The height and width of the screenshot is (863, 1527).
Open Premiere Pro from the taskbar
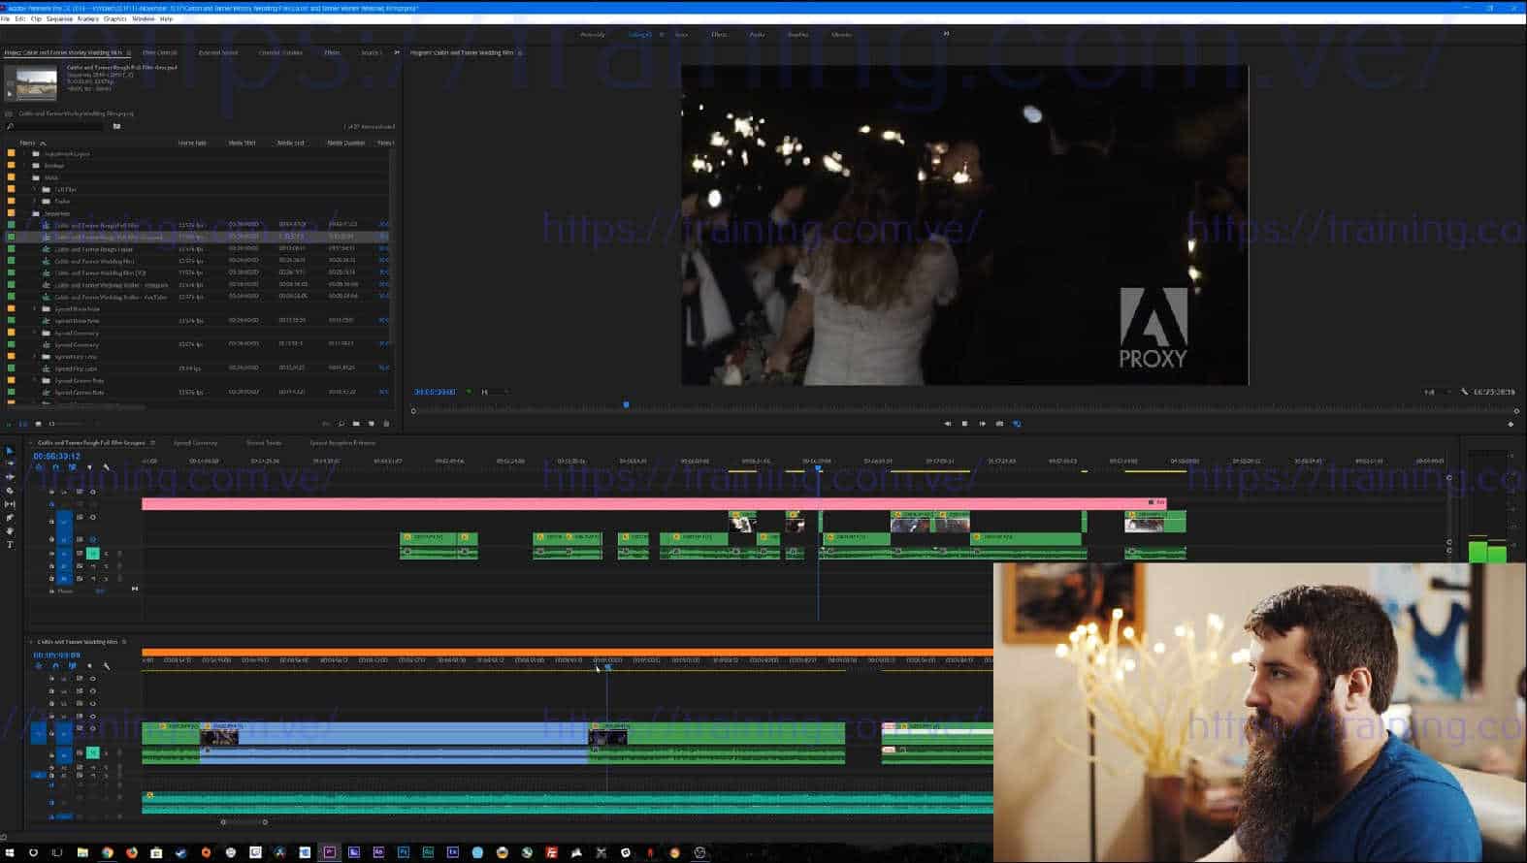329,852
